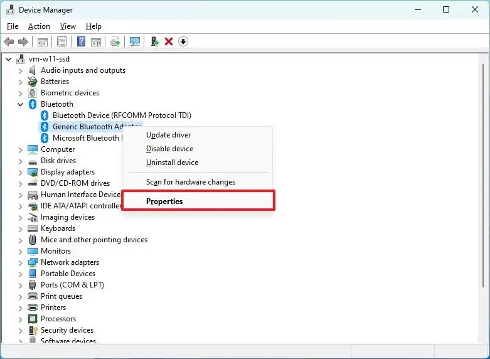This screenshot has height=359, width=490.
Task: Click the Back arrow toolbar icon
Action: point(9,41)
